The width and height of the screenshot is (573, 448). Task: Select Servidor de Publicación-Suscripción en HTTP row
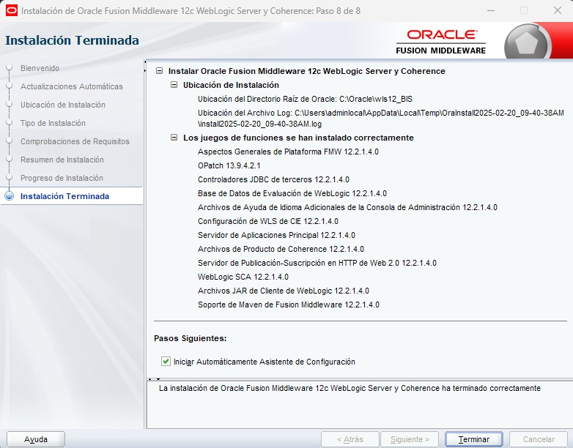[317, 263]
